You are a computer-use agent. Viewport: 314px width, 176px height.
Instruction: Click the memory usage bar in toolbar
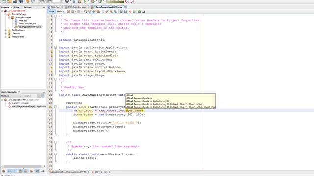click(115, 1)
